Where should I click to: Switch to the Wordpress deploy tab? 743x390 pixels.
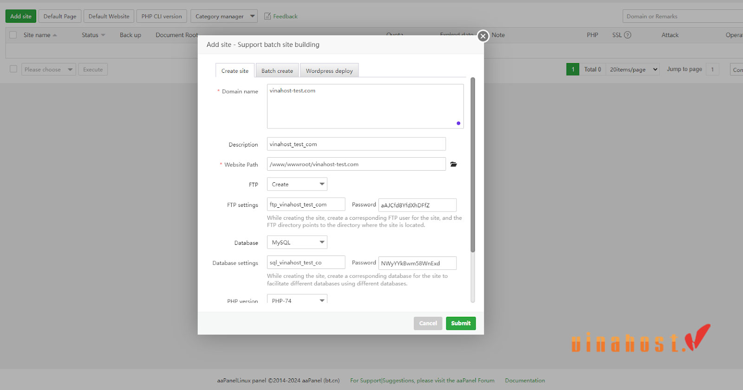pos(329,70)
